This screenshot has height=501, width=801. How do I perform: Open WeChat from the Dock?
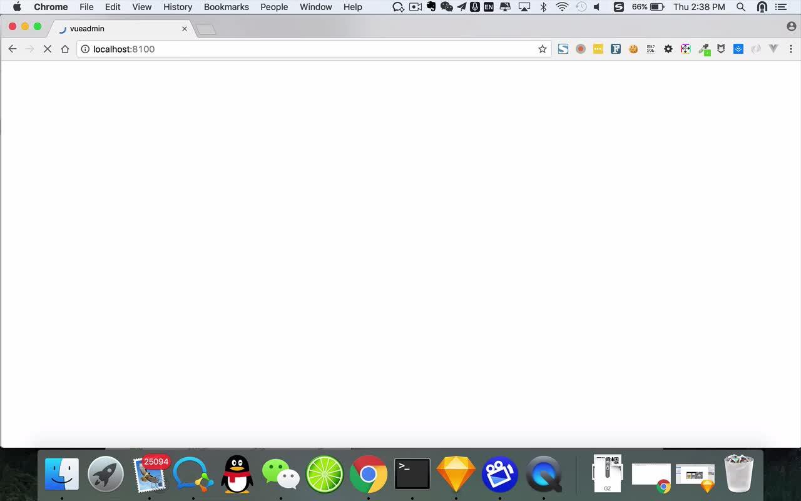click(x=281, y=474)
